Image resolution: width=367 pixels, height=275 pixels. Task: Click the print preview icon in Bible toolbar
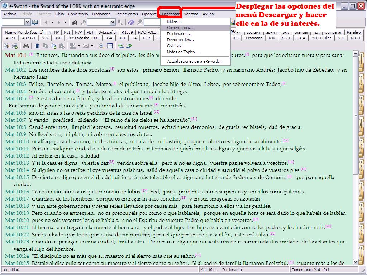pyautogui.click(x=6, y=46)
